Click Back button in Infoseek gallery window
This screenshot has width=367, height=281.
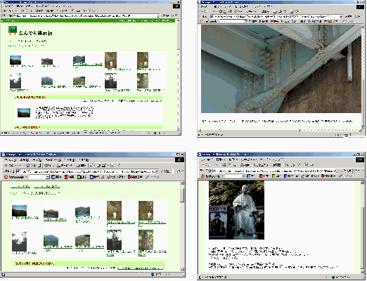9,165
